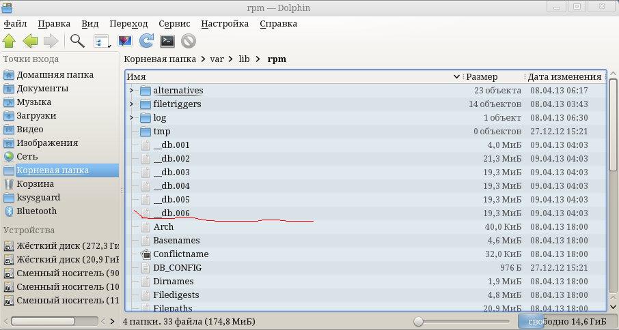This screenshot has width=619, height=330.
Task: Reload the current folder view
Action: point(146,41)
